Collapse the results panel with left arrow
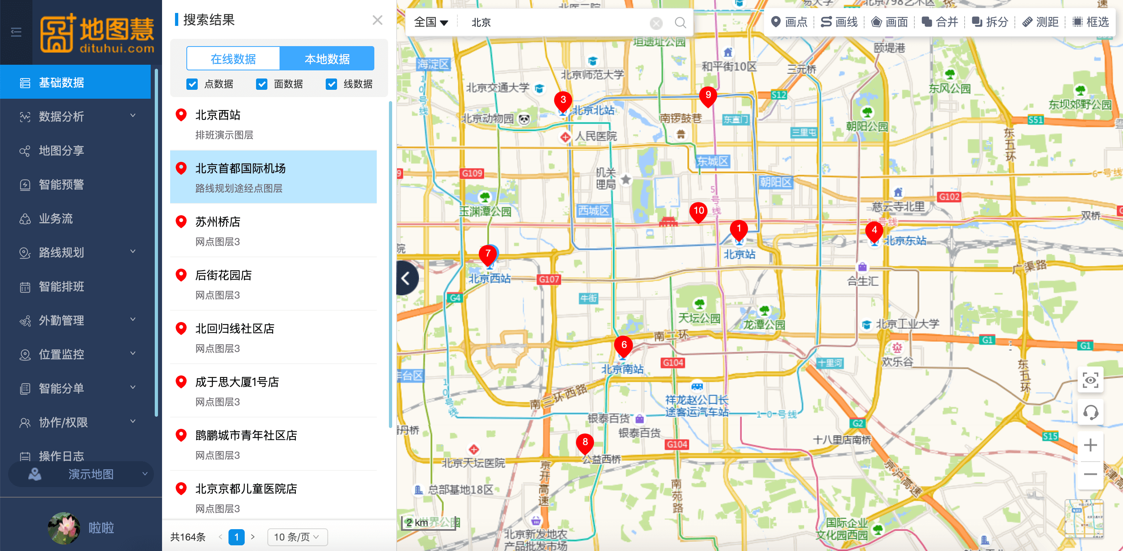 pos(406,278)
